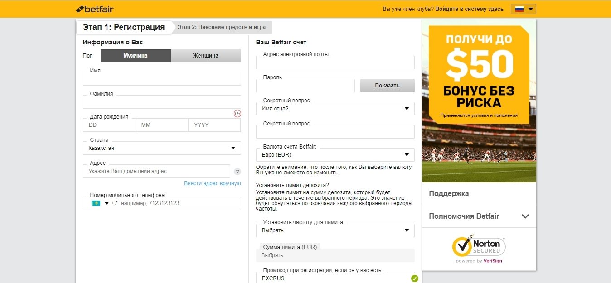Screen dimensions: 611x283
Task: Open the Секретный вопрос dropdown
Action: (335, 109)
